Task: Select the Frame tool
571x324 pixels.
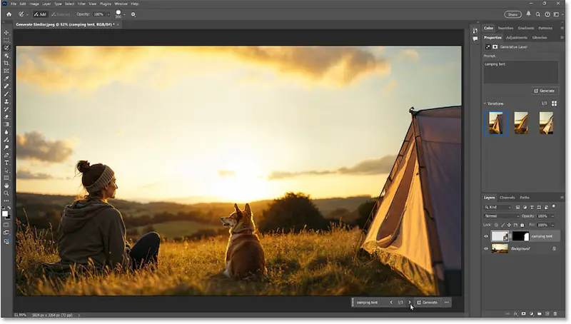Action: 6,71
